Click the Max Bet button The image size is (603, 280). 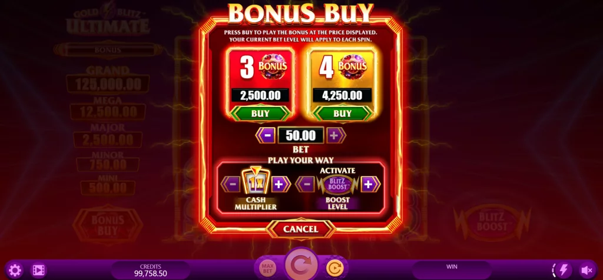pos(267,268)
